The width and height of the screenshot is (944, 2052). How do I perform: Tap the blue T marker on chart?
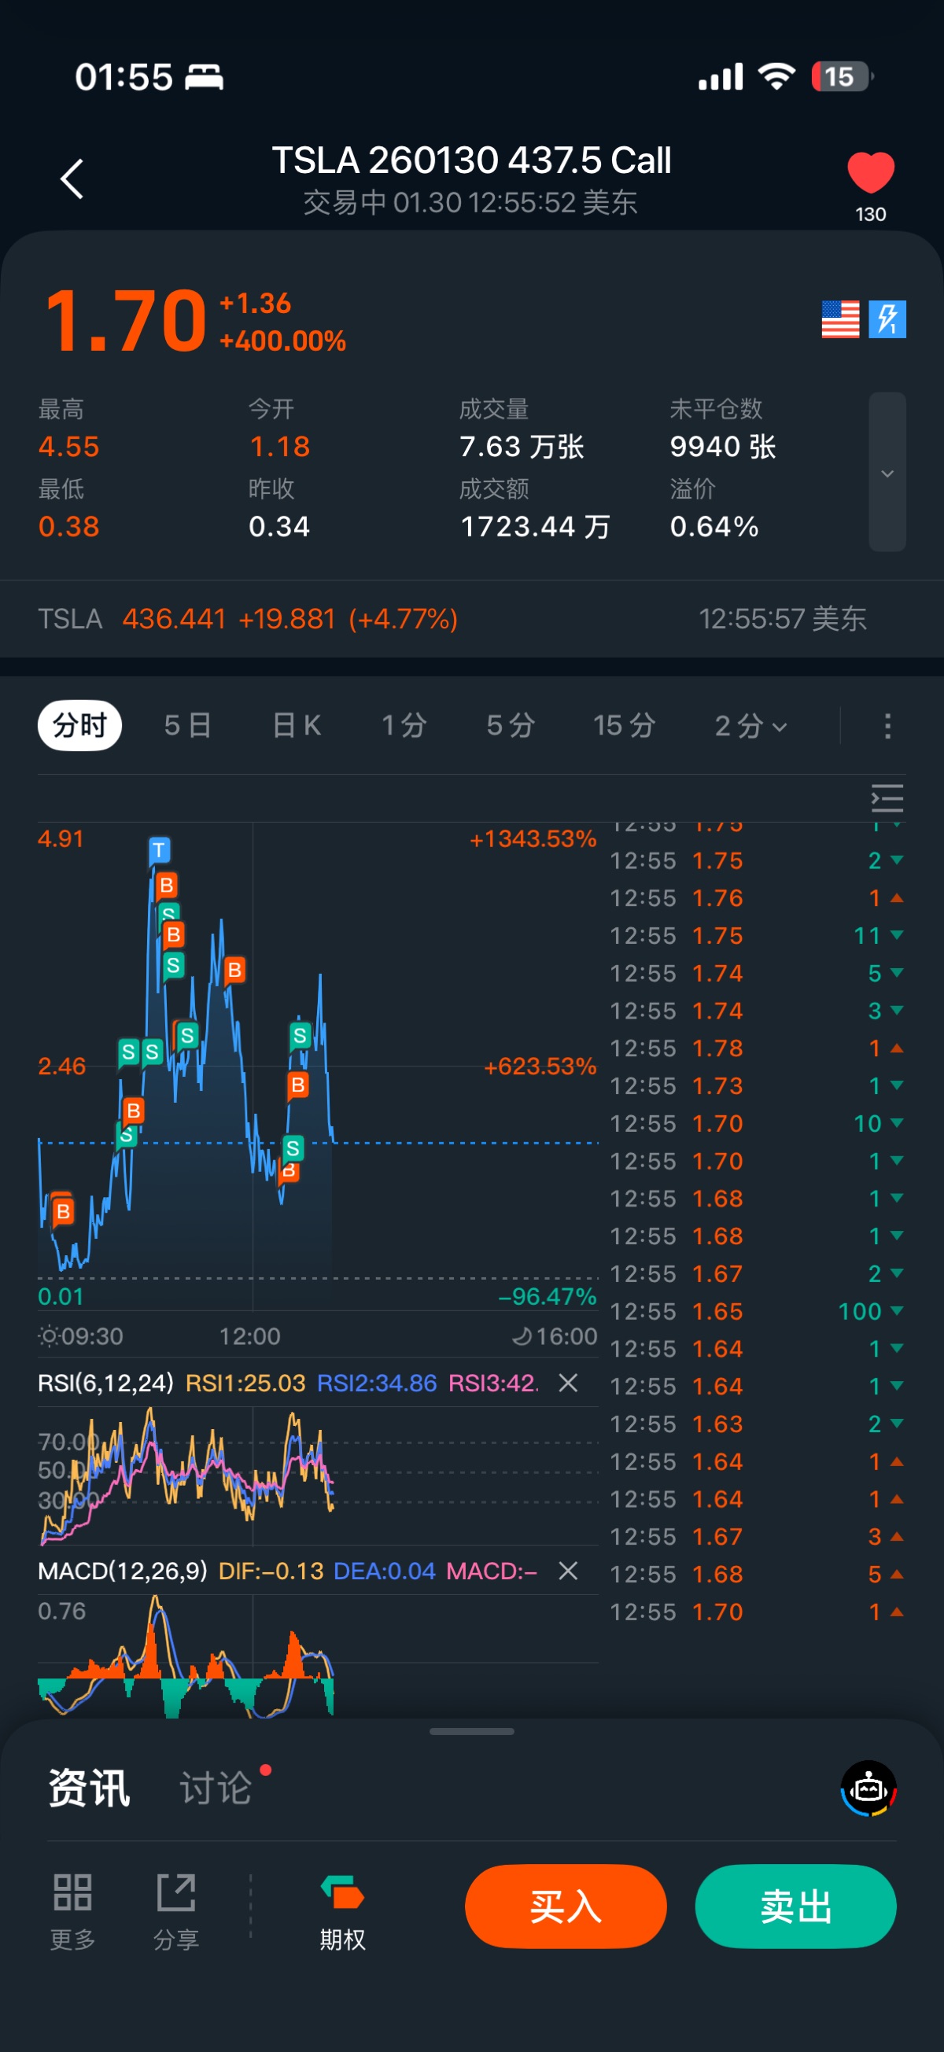coord(160,851)
